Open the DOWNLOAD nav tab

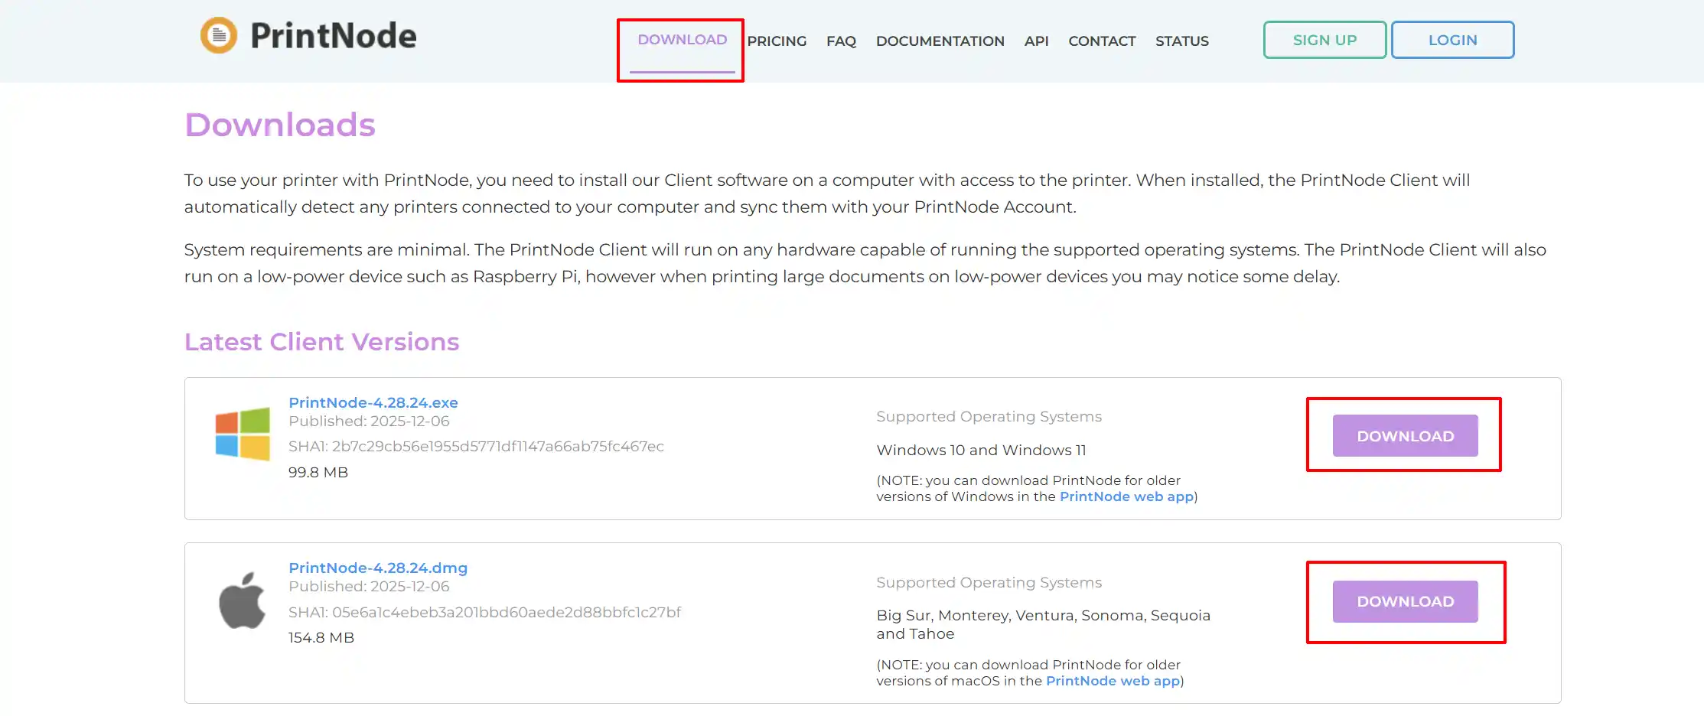point(682,40)
